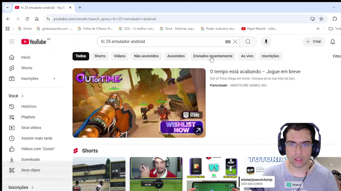
Task: Select the Assistidos filter chip
Action: (x=176, y=56)
